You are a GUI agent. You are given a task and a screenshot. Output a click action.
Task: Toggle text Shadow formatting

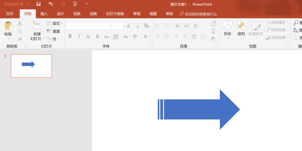click(x=97, y=36)
